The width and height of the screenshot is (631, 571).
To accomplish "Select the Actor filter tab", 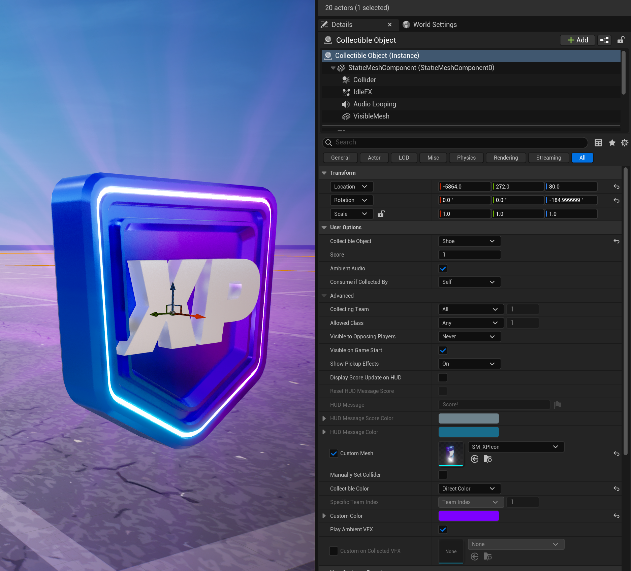I will point(374,158).
